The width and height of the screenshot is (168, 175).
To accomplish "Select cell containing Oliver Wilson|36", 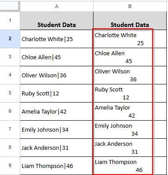I will click(56, 75).
